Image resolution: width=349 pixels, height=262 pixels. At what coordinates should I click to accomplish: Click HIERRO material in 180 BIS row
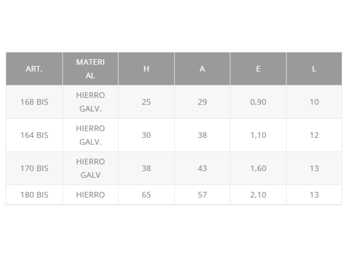tap(90, 195)
